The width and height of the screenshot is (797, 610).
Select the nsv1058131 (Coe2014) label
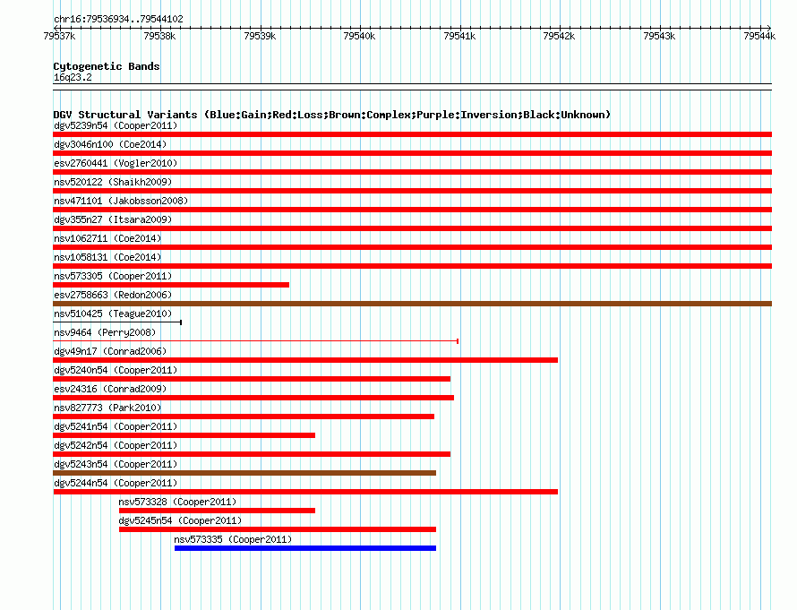click(x=107, y=257)
